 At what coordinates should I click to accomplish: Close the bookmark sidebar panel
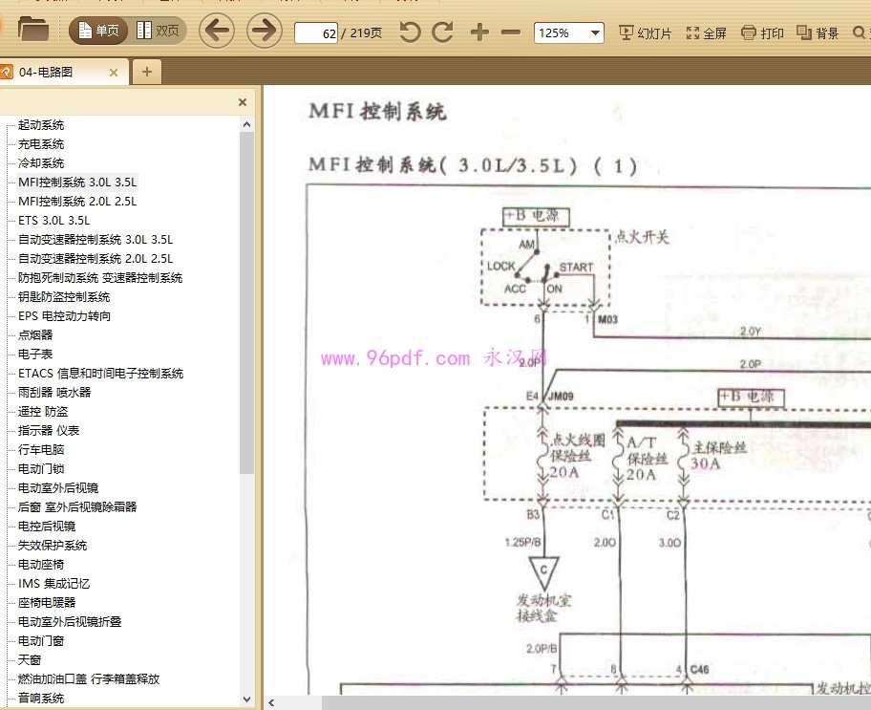click(x=243, y=102)
